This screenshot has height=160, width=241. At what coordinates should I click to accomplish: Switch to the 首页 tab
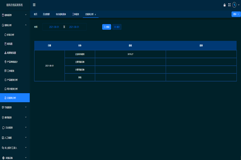[36, 14]
